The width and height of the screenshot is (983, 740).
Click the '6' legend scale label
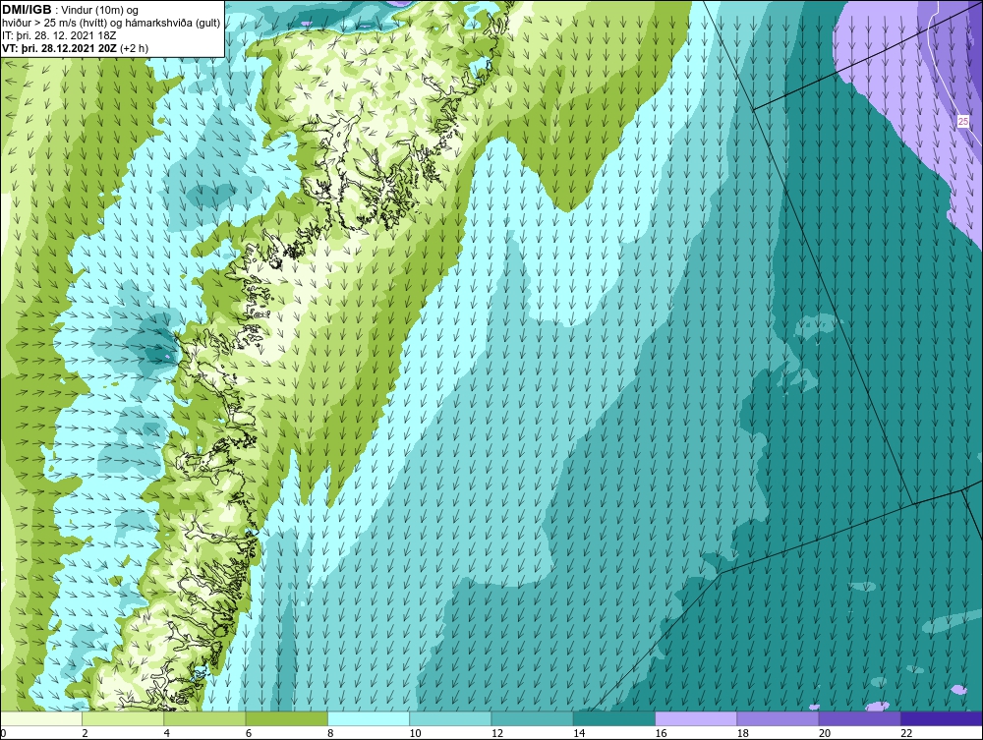click(x=249, y=733)
